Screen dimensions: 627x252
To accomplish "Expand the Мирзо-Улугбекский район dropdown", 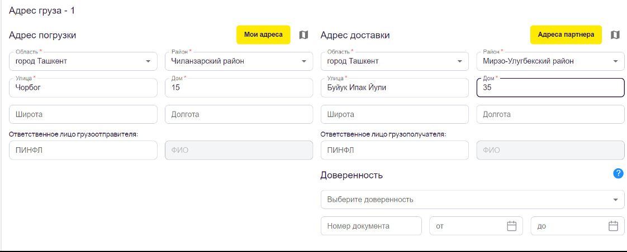I will (x=550, y=61).
